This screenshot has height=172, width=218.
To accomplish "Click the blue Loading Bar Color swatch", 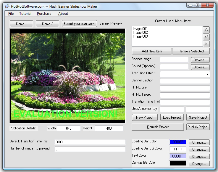I will (x=178, y=142).
